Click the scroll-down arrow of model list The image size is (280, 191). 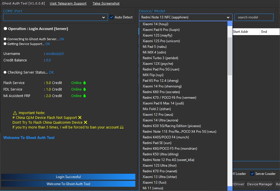pos(230,188)
